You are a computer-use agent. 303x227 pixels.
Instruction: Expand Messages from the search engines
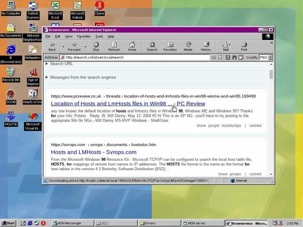click(81, 77)
